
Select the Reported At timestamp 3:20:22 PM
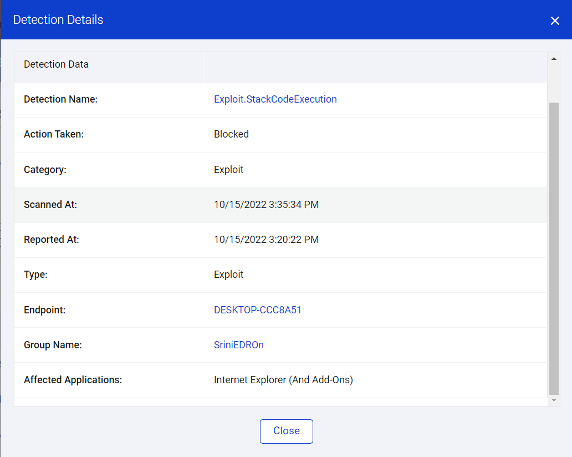tap(266, 240)
